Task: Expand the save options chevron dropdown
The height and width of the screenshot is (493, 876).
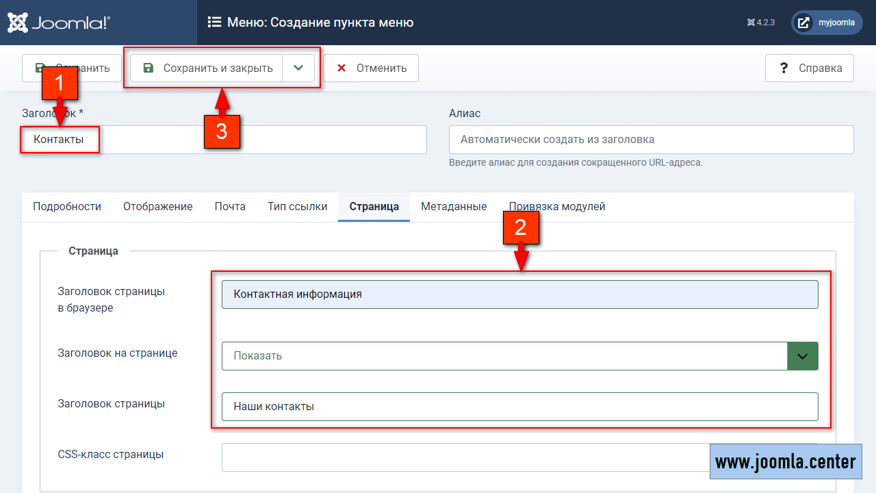Action: (298, 68)
